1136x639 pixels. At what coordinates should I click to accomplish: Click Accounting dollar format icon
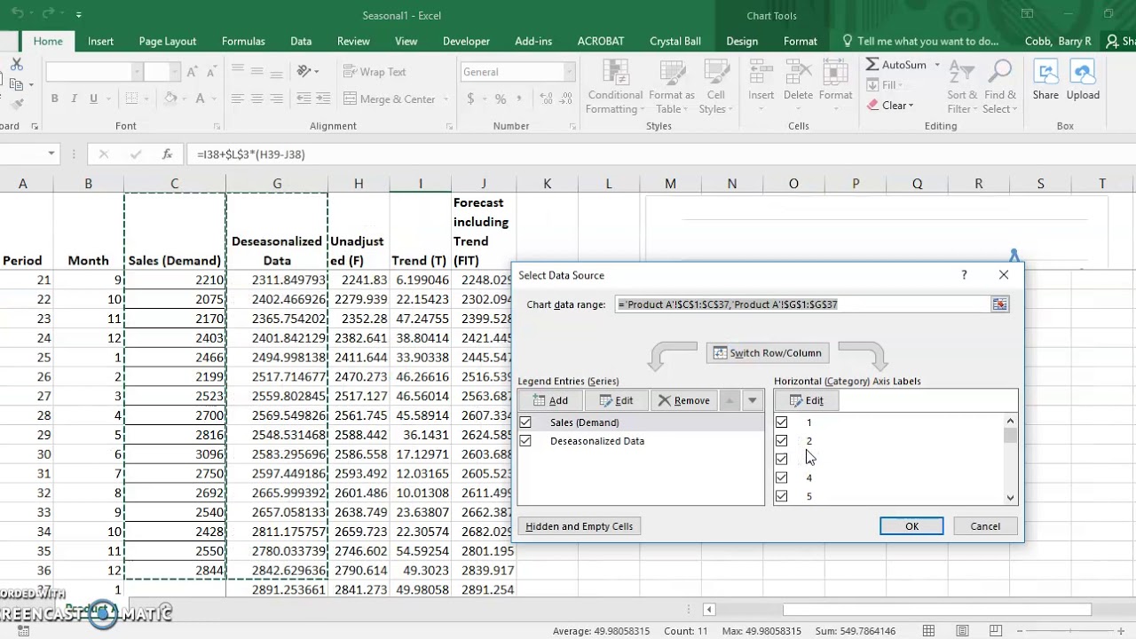coord(469,99)
